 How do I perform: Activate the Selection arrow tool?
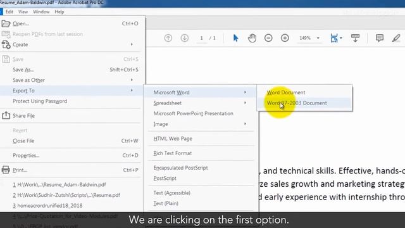[235, 38]
